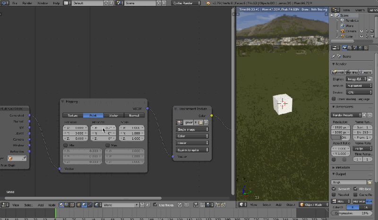Select Shader nodes tree type icon

pos(61,205)
